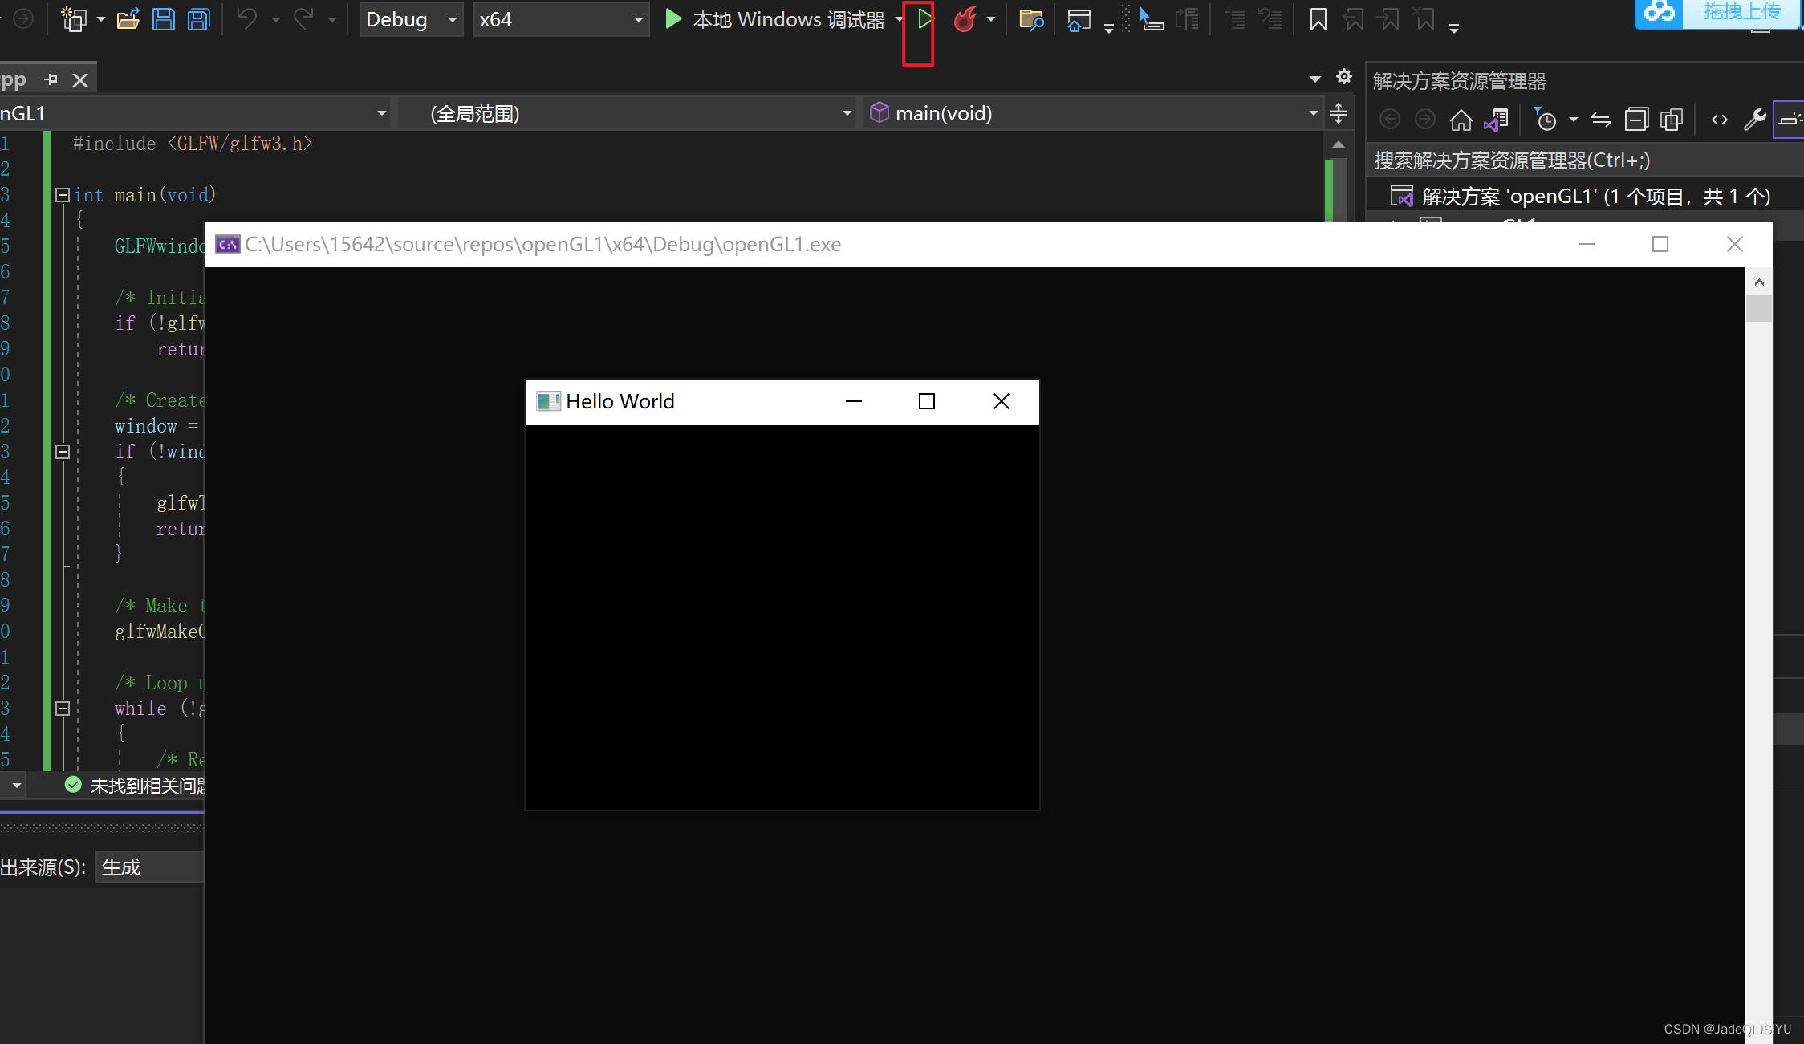Open redo history dropdown arrow
The image size is (1804, 1044).
[331, 19]
